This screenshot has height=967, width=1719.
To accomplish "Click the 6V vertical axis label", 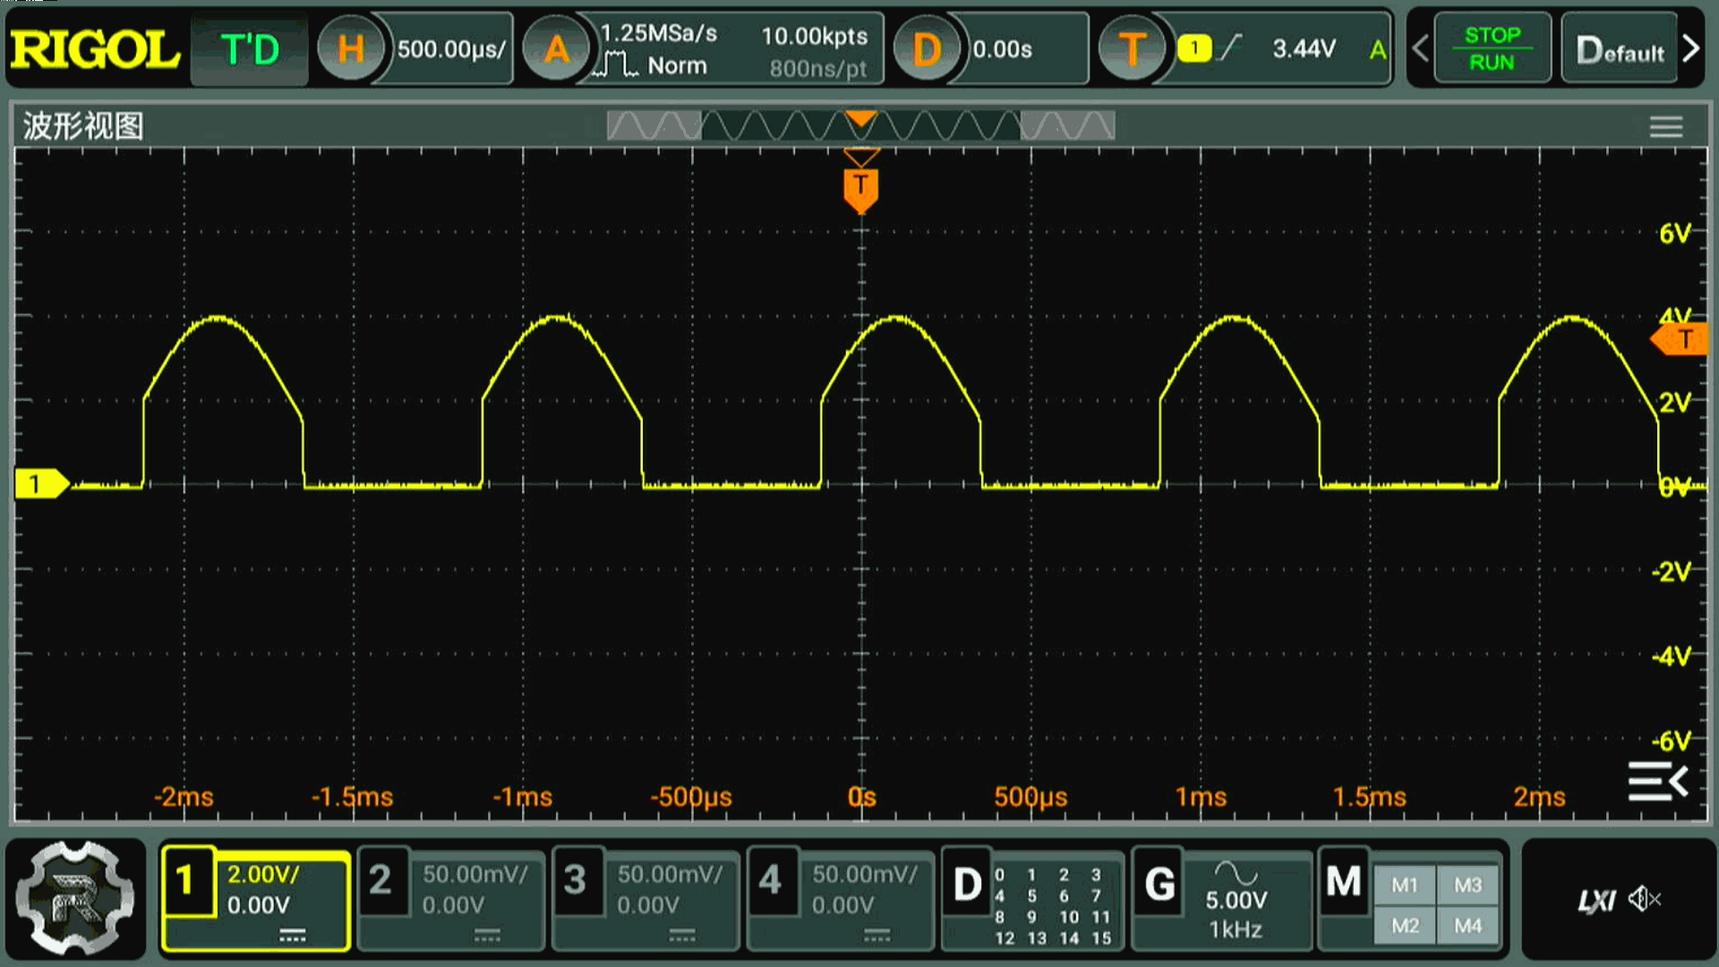I will coord(1674,234).
